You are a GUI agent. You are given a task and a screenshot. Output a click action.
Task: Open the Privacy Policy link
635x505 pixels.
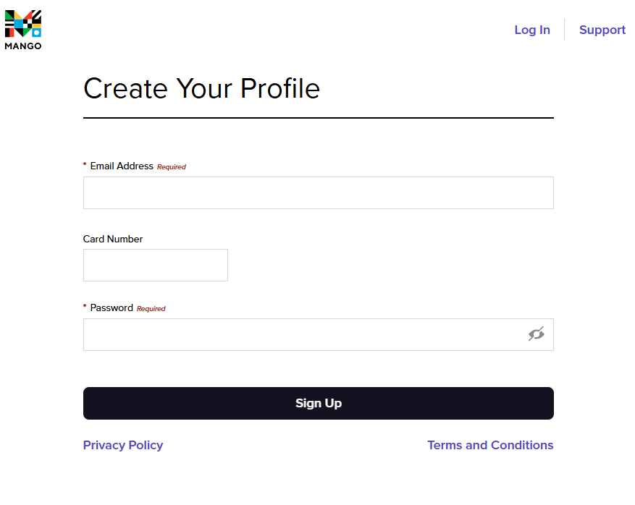[123, 445]
